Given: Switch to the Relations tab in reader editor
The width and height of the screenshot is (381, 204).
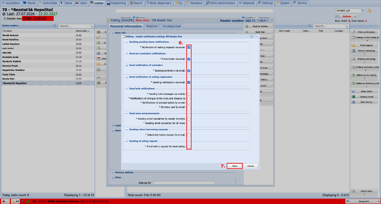Looking at the screenshot, I should click(x=152, y=26).
